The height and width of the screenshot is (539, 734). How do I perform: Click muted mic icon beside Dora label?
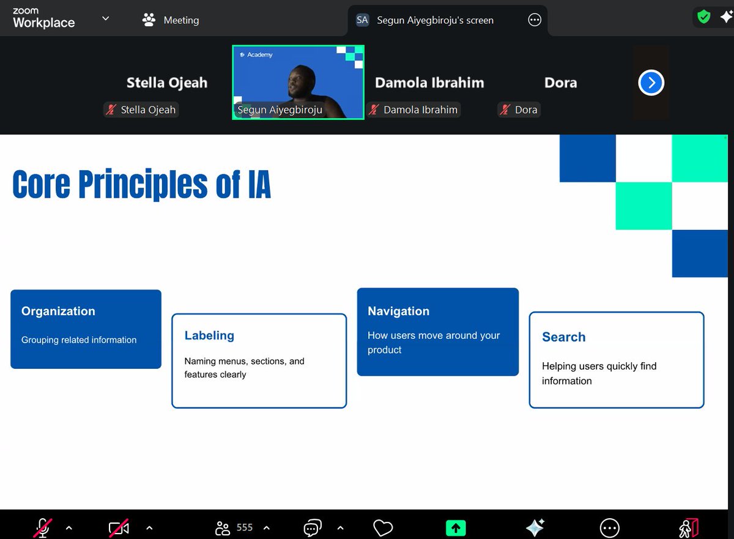coord(505,110)
